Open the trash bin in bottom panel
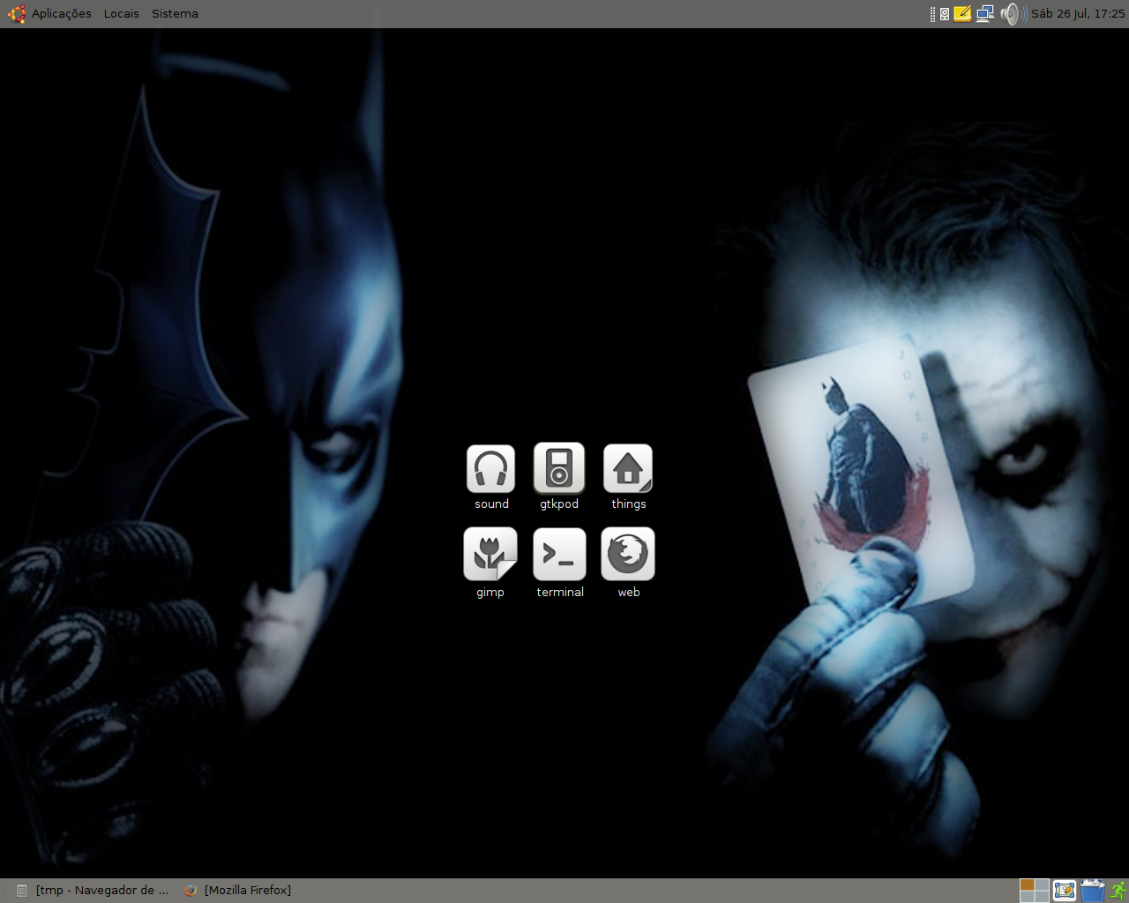1129x903 pixels. tap(1093, 891)
